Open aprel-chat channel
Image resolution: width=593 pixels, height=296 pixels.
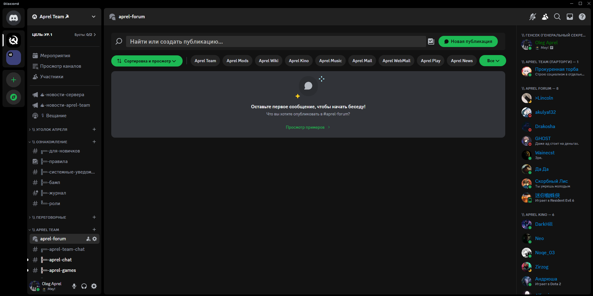65,260
